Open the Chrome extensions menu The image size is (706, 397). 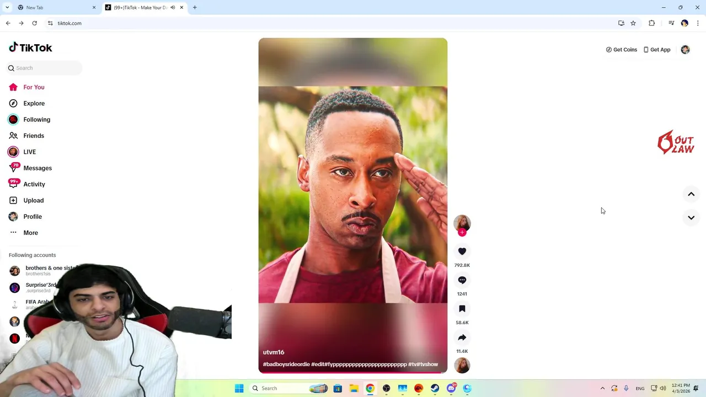(652, 23)
